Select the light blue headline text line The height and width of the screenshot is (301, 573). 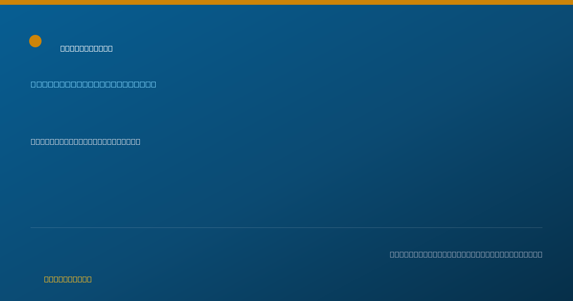click(94, 85)
